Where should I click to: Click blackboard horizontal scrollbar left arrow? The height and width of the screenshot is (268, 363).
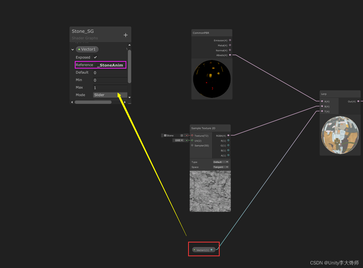pos(72,102)
